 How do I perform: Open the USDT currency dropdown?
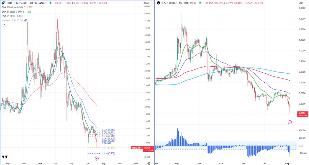[x=149, y=3]
